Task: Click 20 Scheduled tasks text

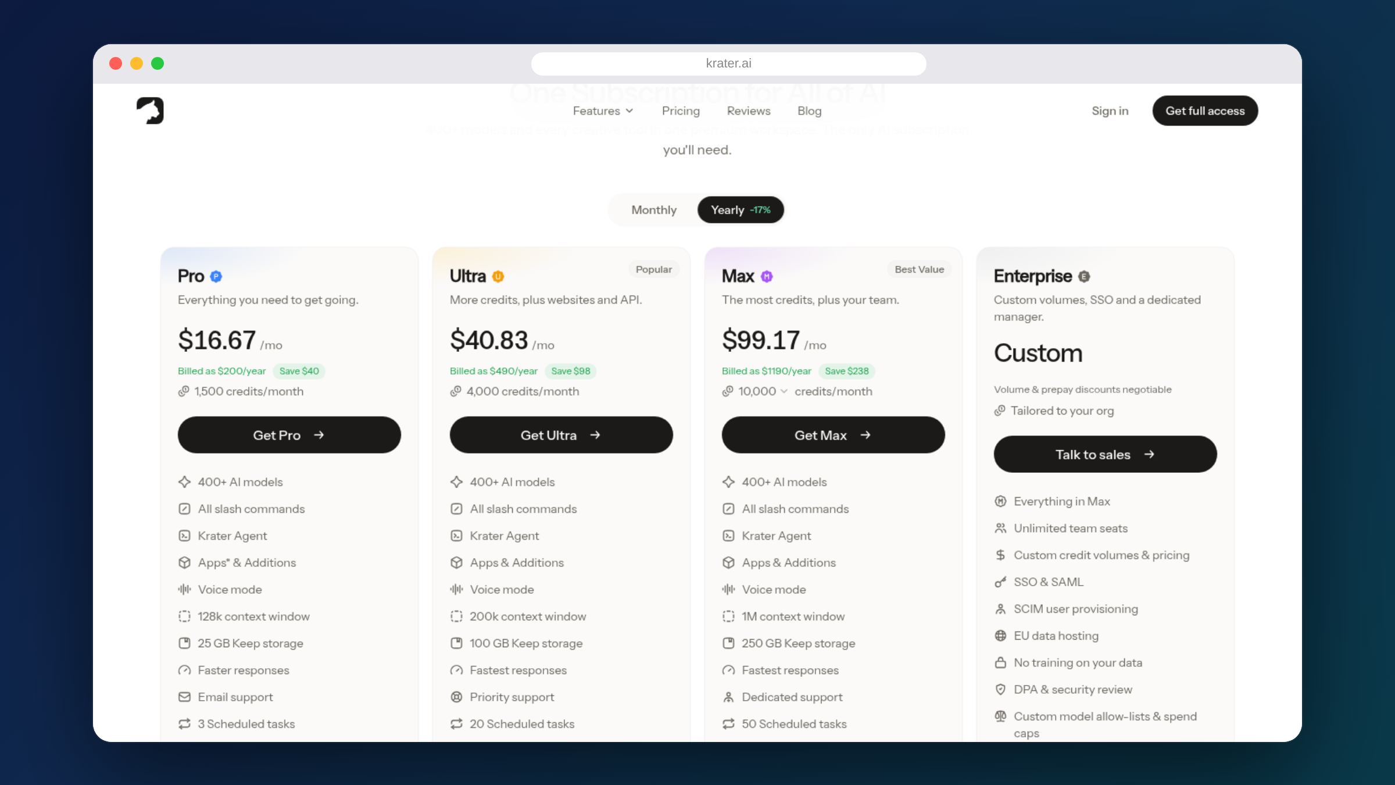Action: [522, 724]
